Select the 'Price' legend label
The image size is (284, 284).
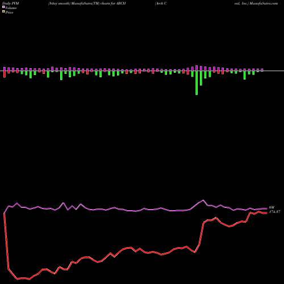[x=9, y=12]
